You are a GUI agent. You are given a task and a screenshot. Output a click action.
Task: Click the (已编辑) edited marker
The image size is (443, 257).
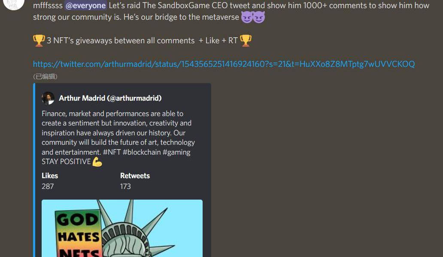click(x=45, y=76)
